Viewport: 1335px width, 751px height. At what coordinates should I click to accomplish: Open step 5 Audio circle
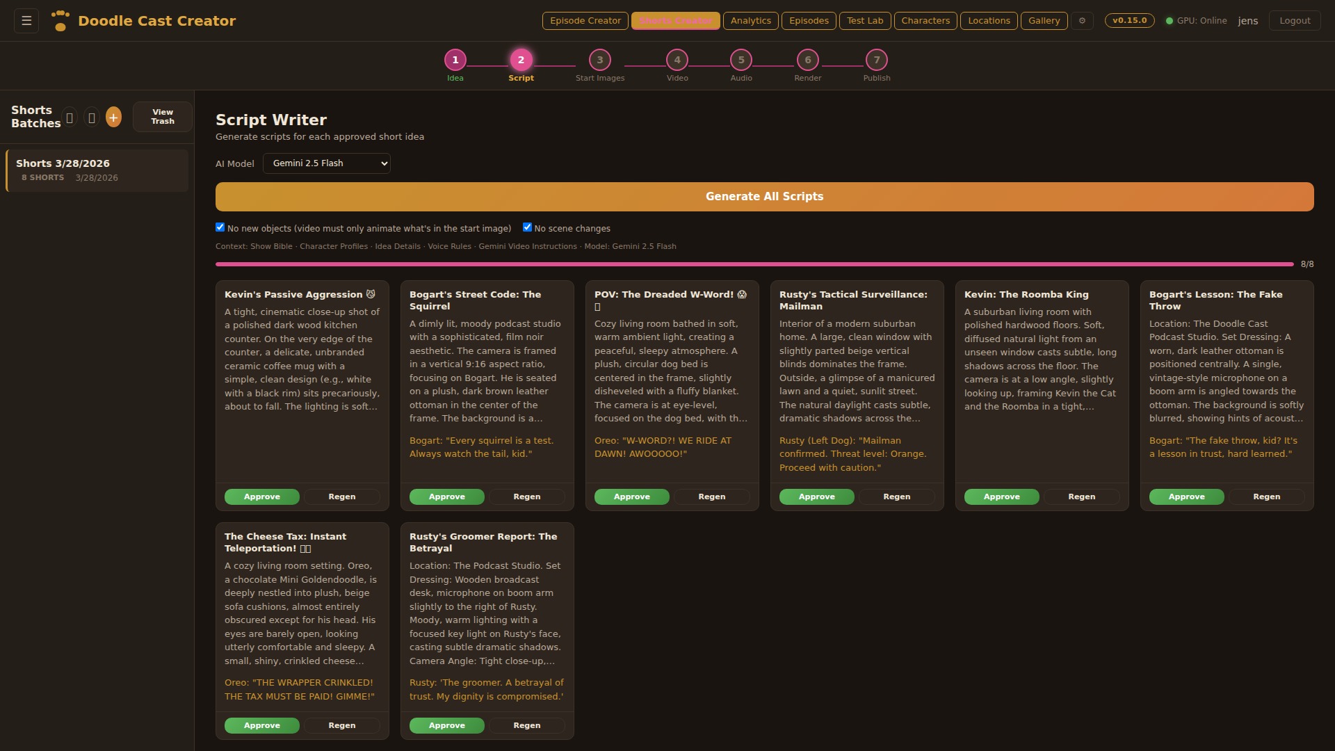pos(741,60)
